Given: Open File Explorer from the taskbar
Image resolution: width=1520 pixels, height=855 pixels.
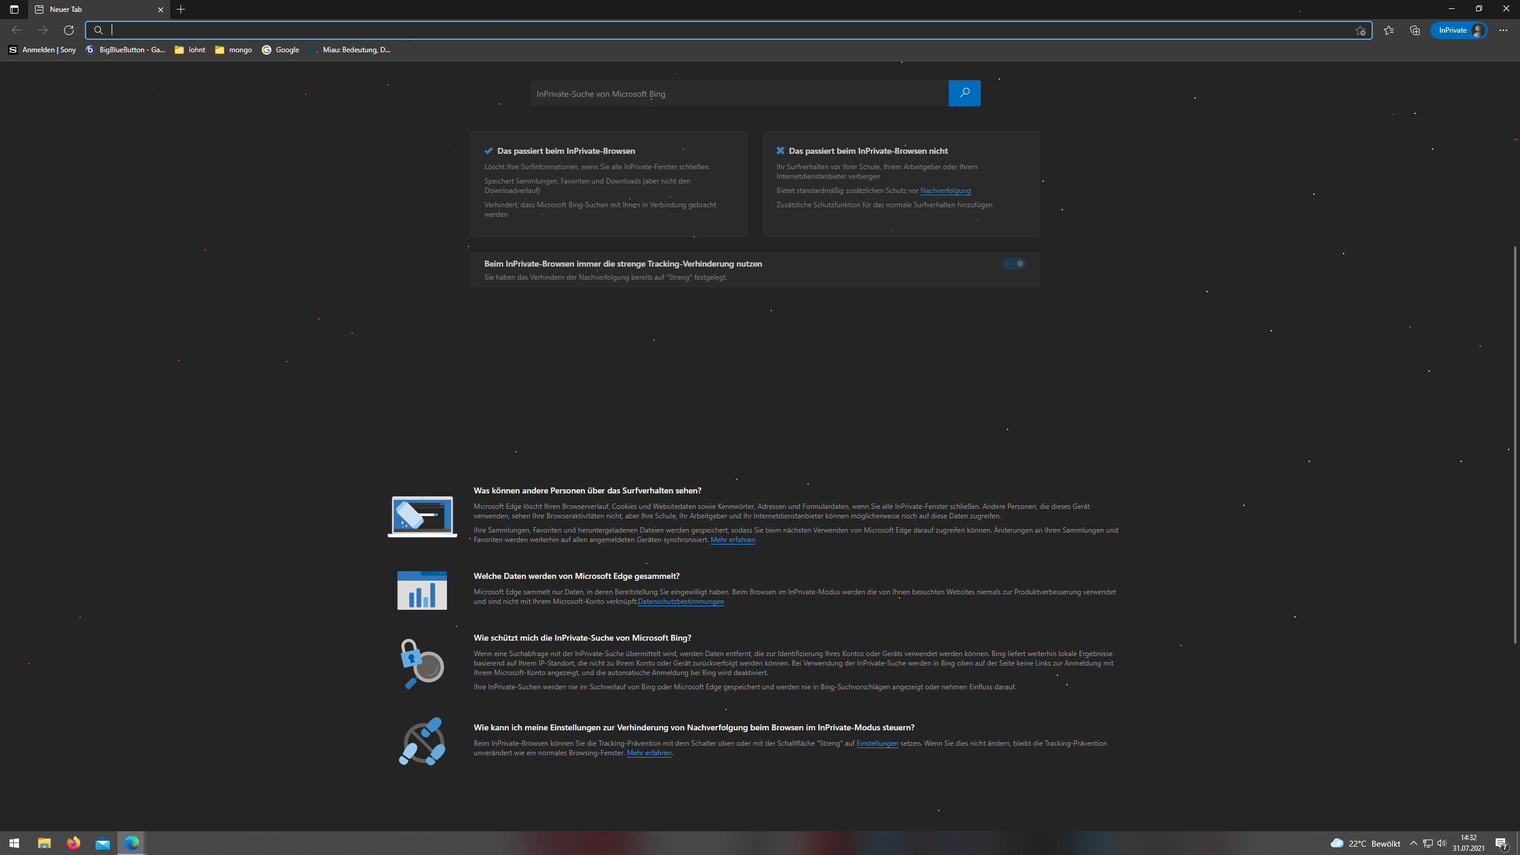Looking at the screenshot, I should point(45,843).
